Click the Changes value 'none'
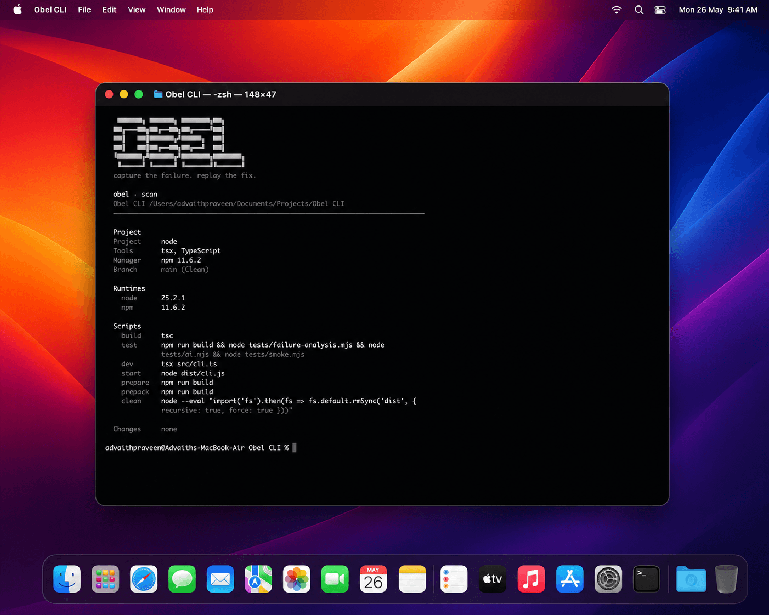Screen dimensions: 769x615 (169, 429)
